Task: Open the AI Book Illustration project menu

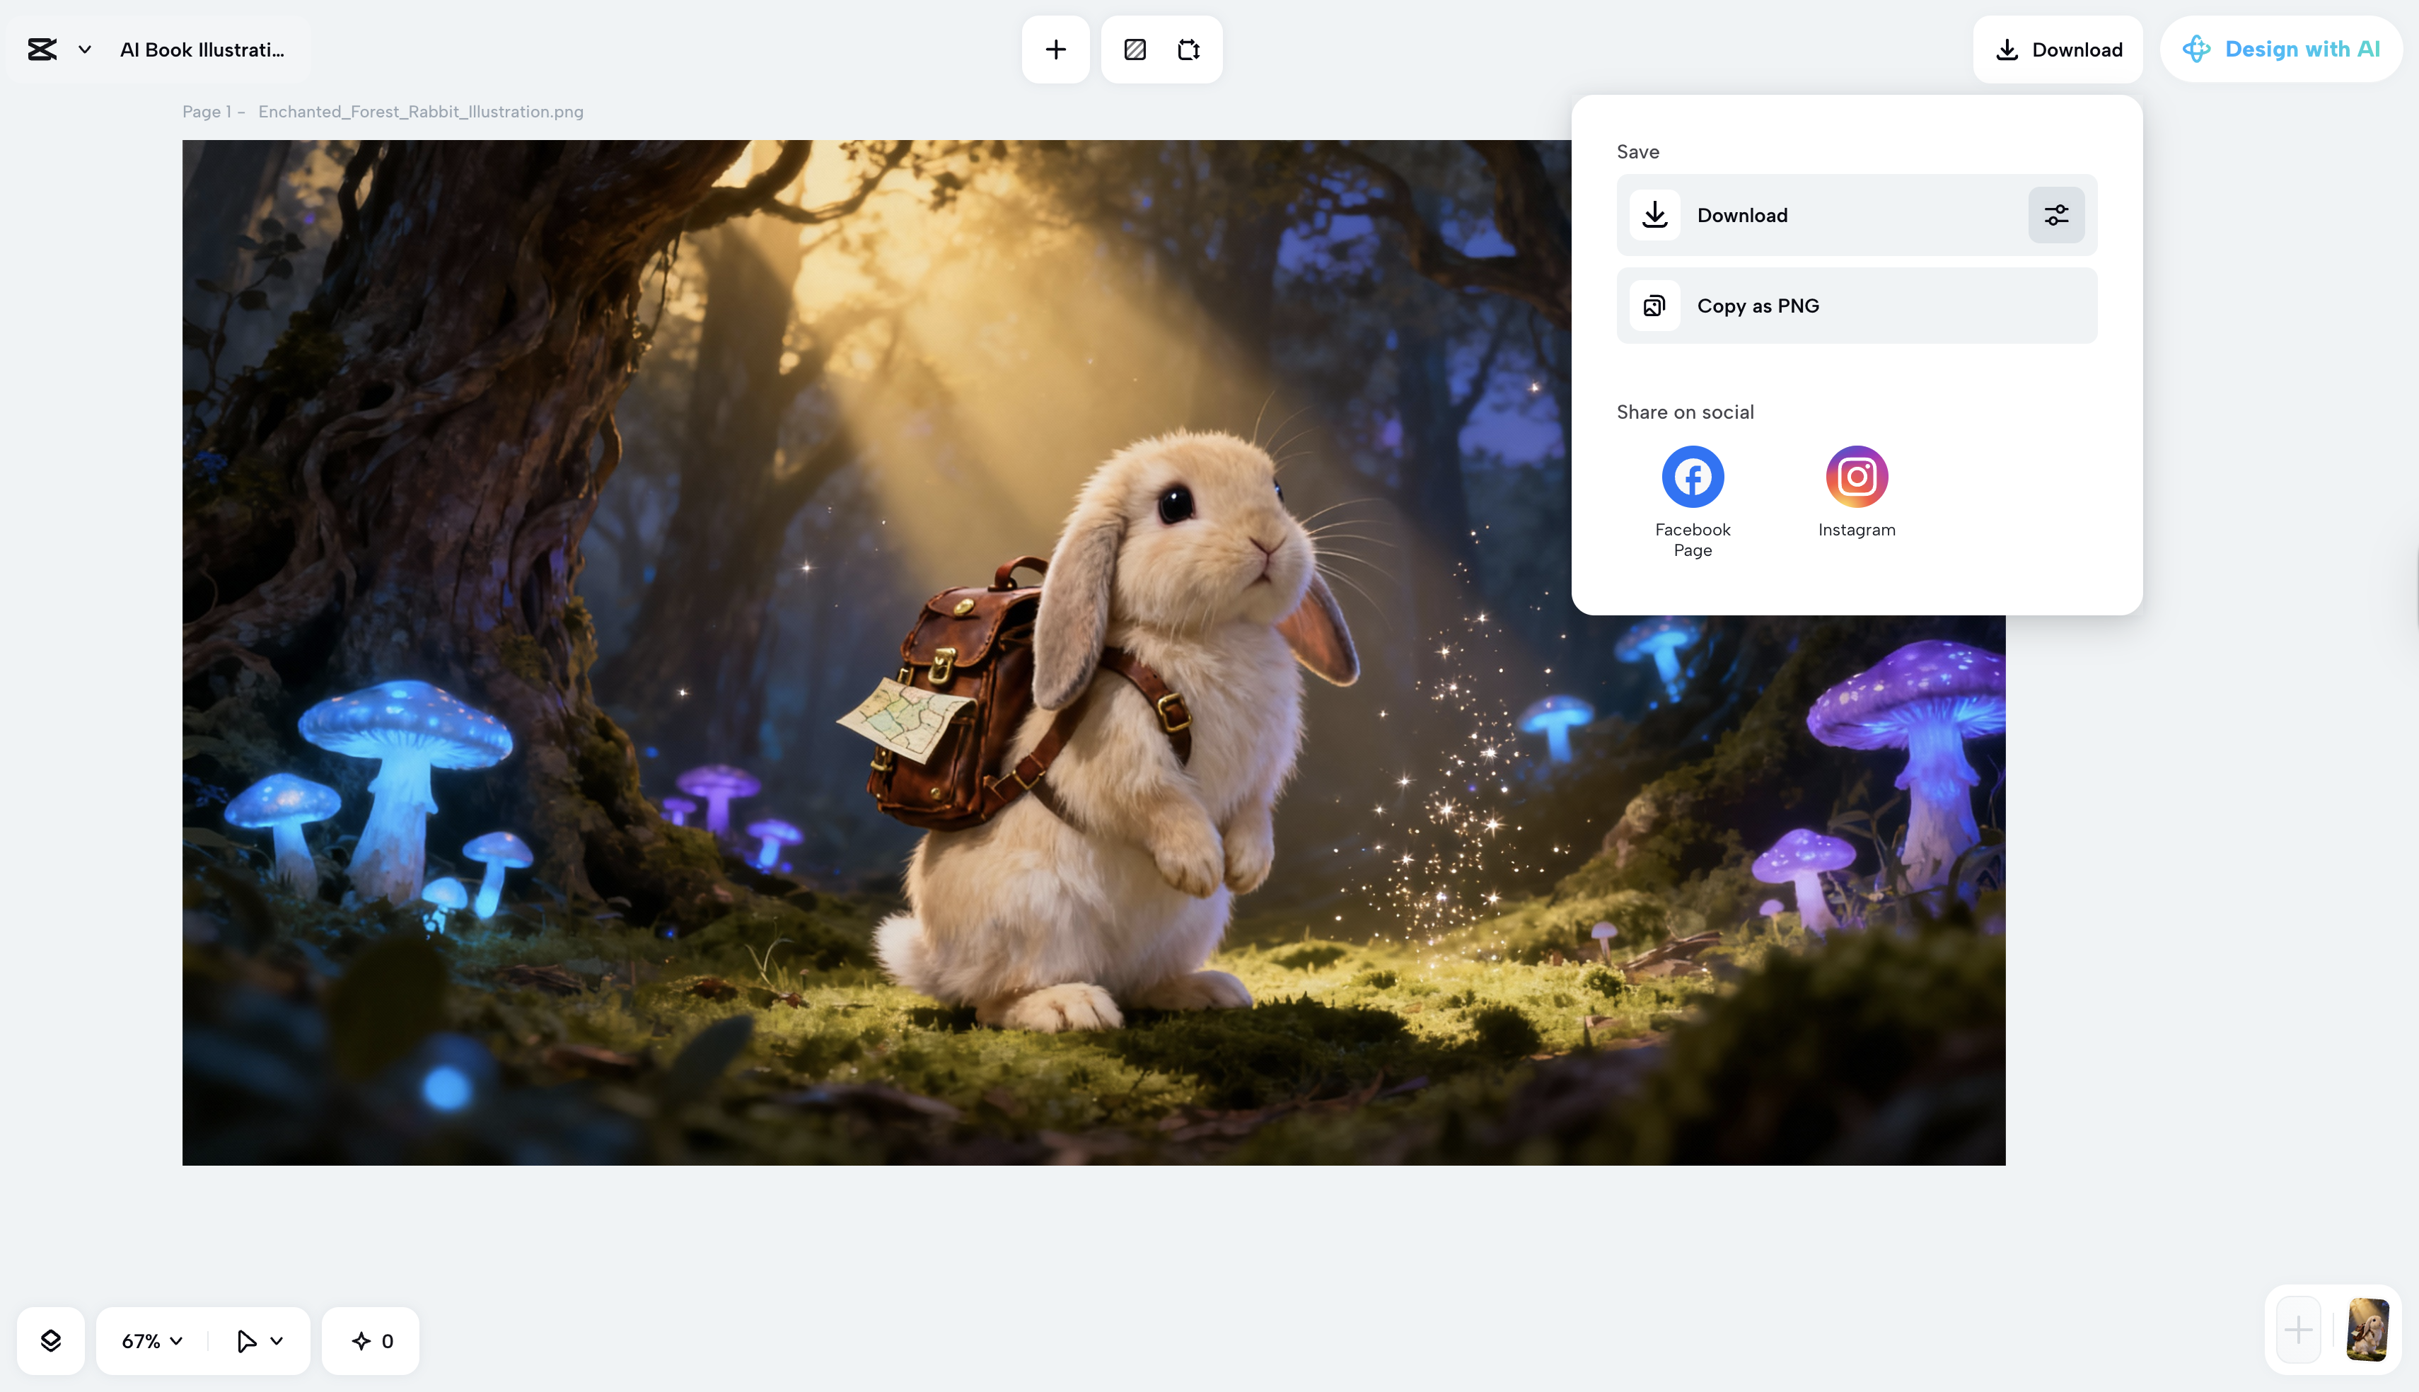Action: point(202,49)
